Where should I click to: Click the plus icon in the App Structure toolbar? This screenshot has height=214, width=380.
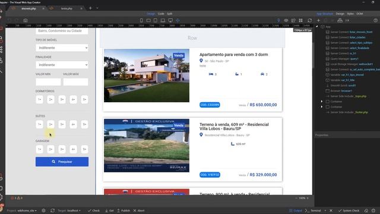point(318,21)
